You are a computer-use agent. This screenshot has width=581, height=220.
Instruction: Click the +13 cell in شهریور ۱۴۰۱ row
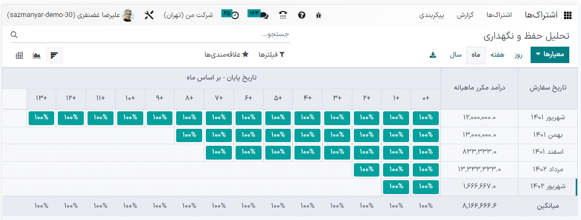point(41,118)
